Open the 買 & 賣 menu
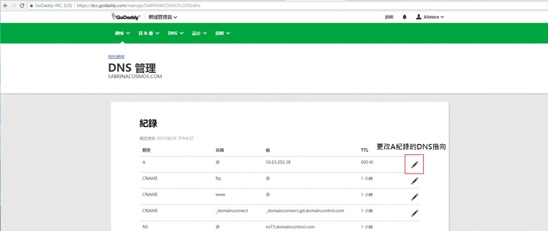This screenshot has width=548, height=231. coord(148,33)
